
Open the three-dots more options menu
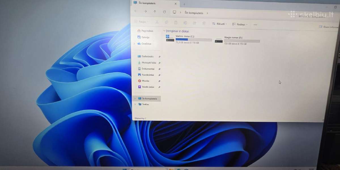(255, 25)
